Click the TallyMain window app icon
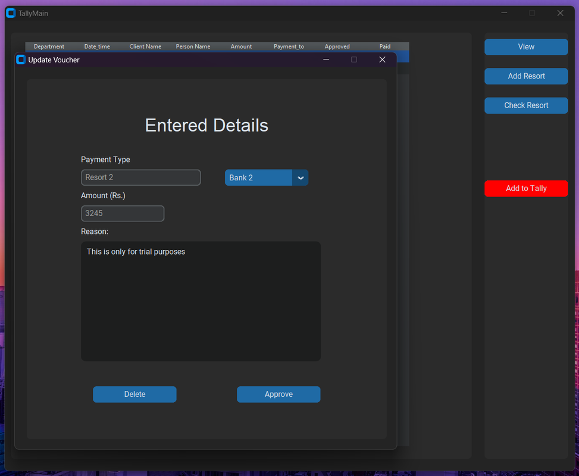 (x=11, y=13)
